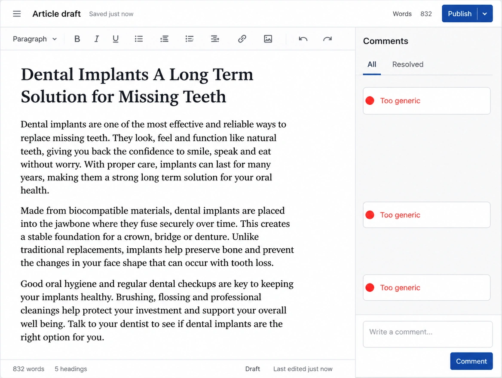This screenshot has width=502, height=378.
Task: Click the paragraph starting 'Dental implants are one'
Action: pos(153,157)
